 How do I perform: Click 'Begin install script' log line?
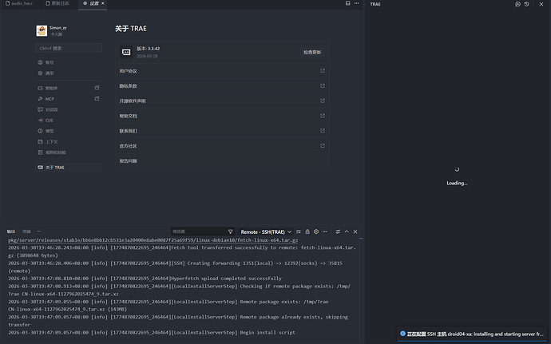152,332
